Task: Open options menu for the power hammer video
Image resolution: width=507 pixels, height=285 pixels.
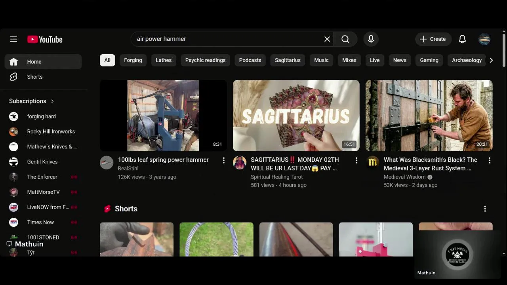Action: [223, 160]
